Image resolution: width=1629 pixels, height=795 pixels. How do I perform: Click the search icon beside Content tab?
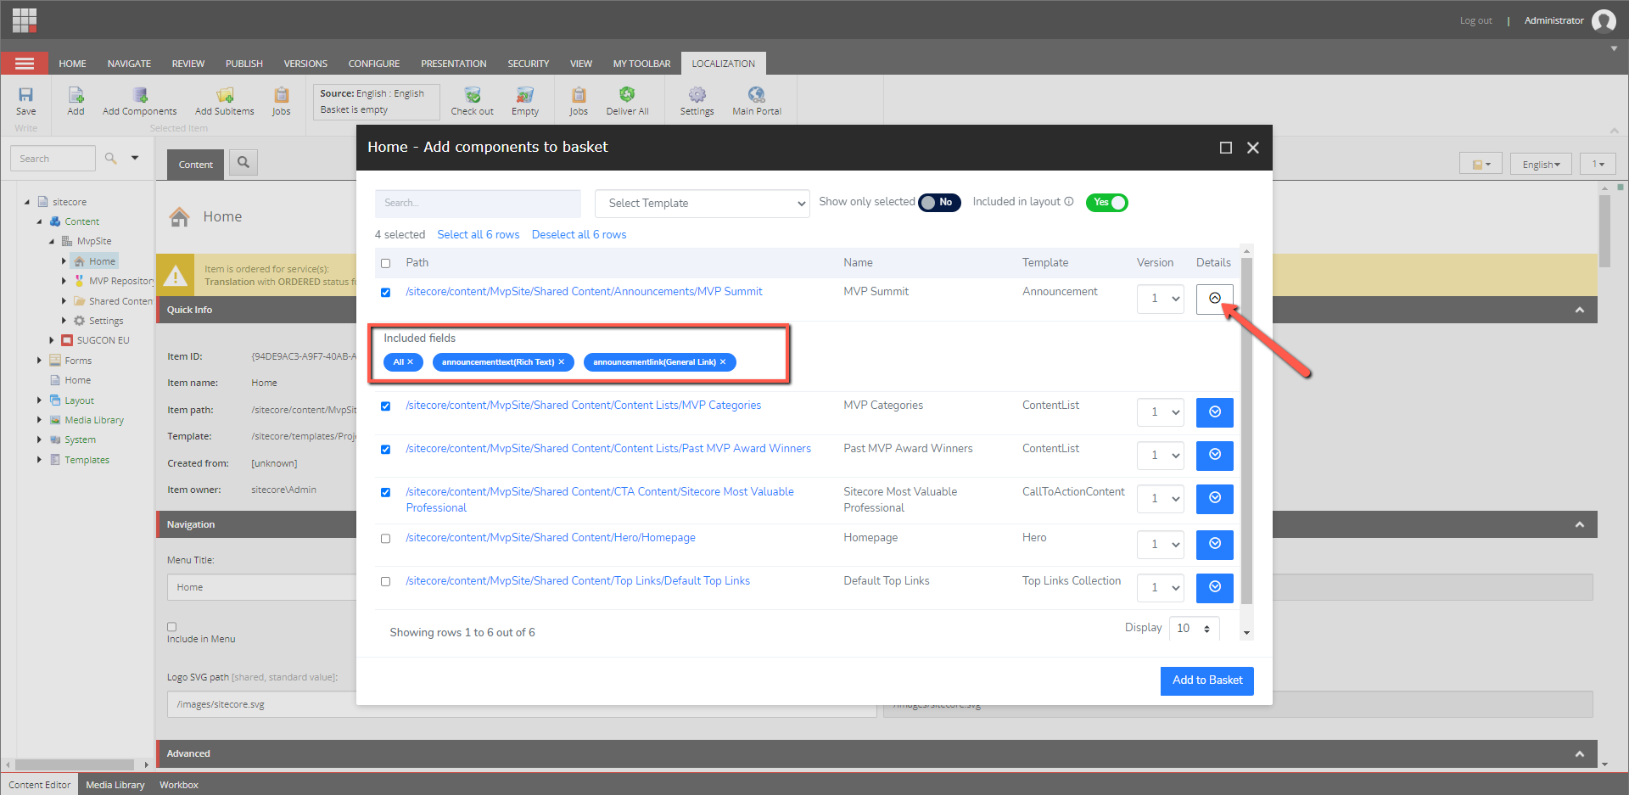point(244,162)
